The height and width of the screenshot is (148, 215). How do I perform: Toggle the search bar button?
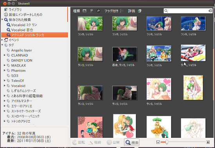(132, 143)
